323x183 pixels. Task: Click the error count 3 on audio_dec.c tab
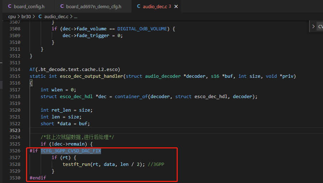pos(170,6)
